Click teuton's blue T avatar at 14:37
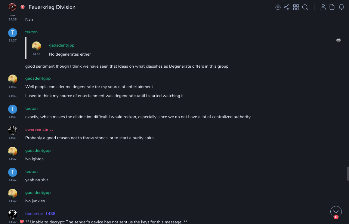The width and height of the screenshot is (349, 224). coord(12,32)
